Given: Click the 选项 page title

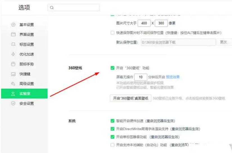Looking at the screenshot, I should pyautogui.click(x=24, y=7).
